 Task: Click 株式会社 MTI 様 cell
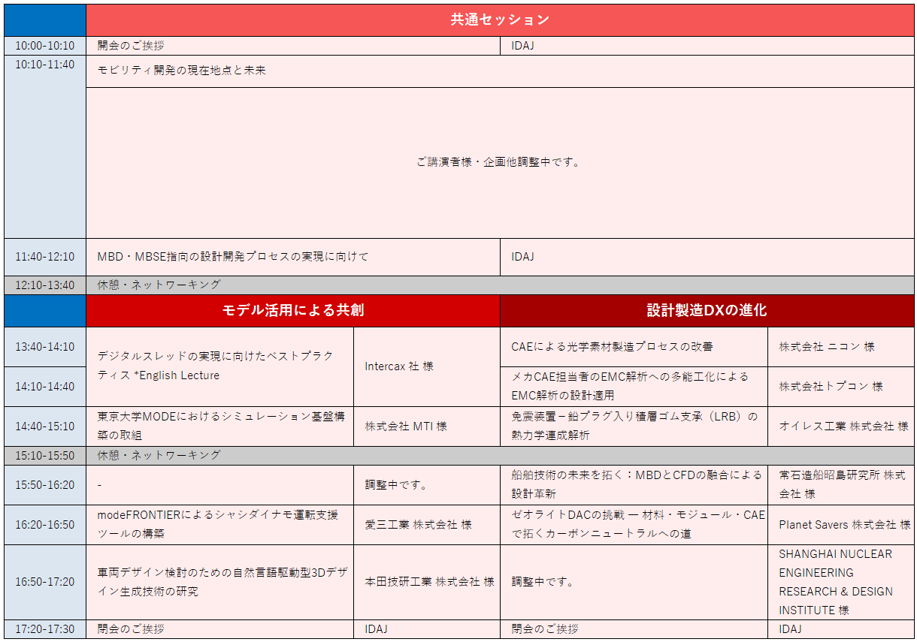(x=427, y=426)
